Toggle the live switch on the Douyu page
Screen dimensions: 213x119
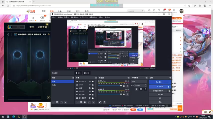[42, 17]
